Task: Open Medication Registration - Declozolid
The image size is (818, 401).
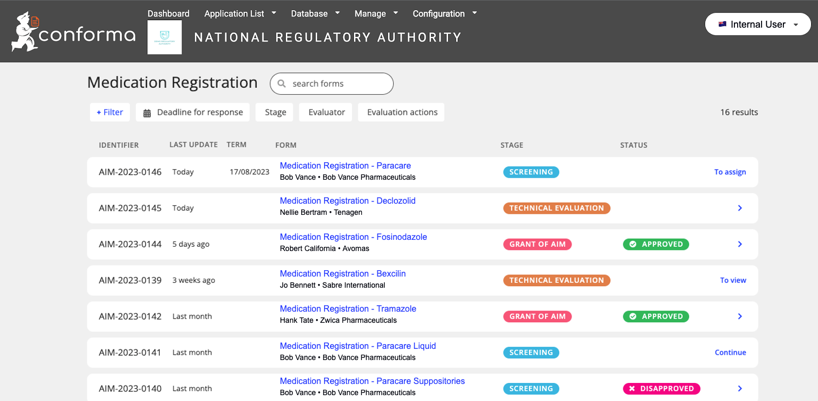Action: pos(348,200)
